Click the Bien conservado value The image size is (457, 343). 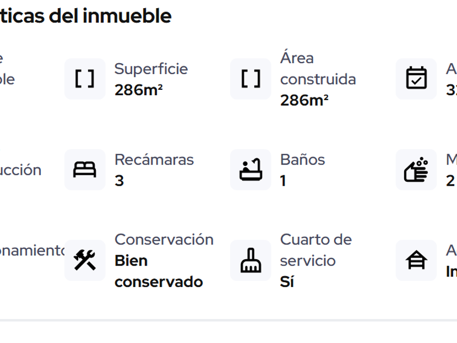tap(158, 271)
